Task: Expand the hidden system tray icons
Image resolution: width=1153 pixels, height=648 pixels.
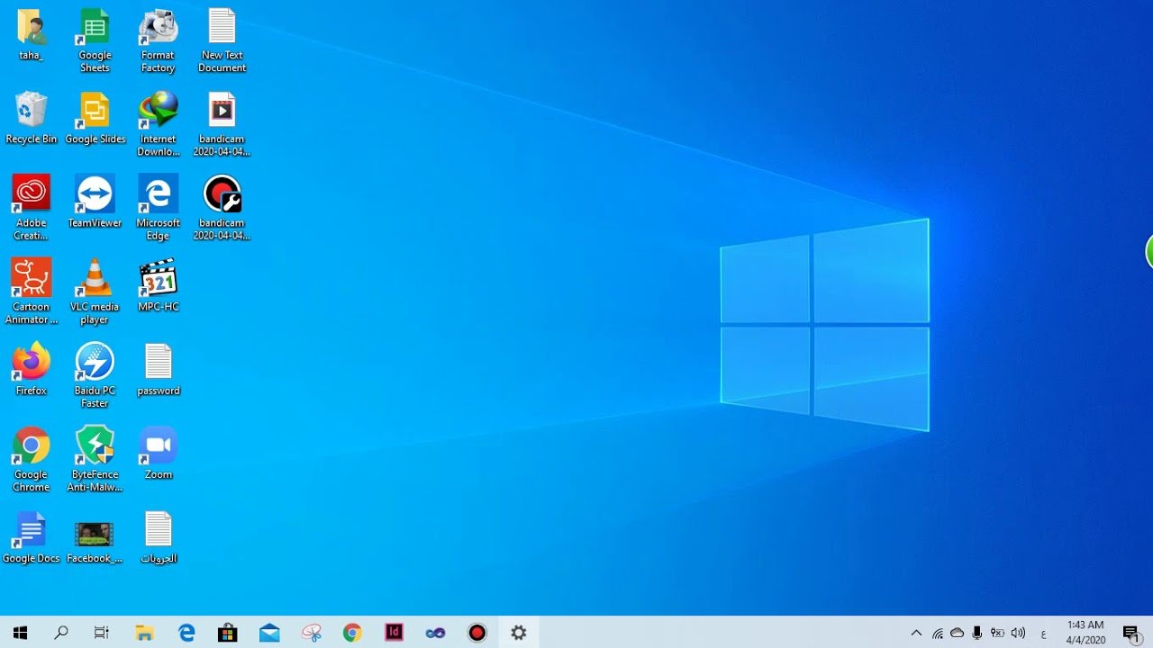Action: tap(916, 633)
